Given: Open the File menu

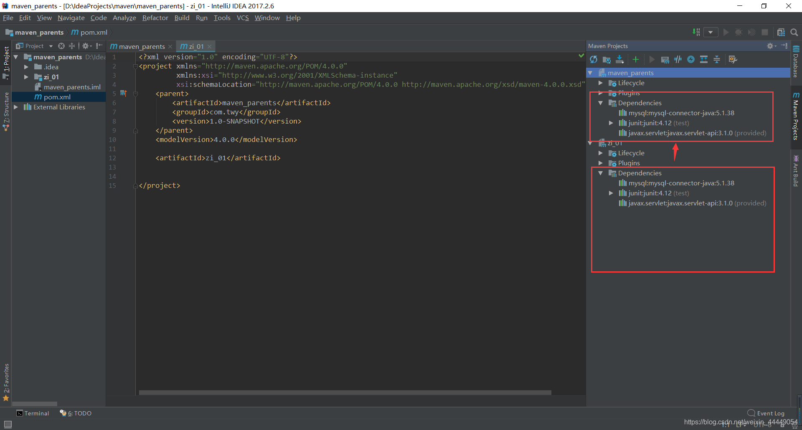Looking at the screenshot, I should 8,18.
